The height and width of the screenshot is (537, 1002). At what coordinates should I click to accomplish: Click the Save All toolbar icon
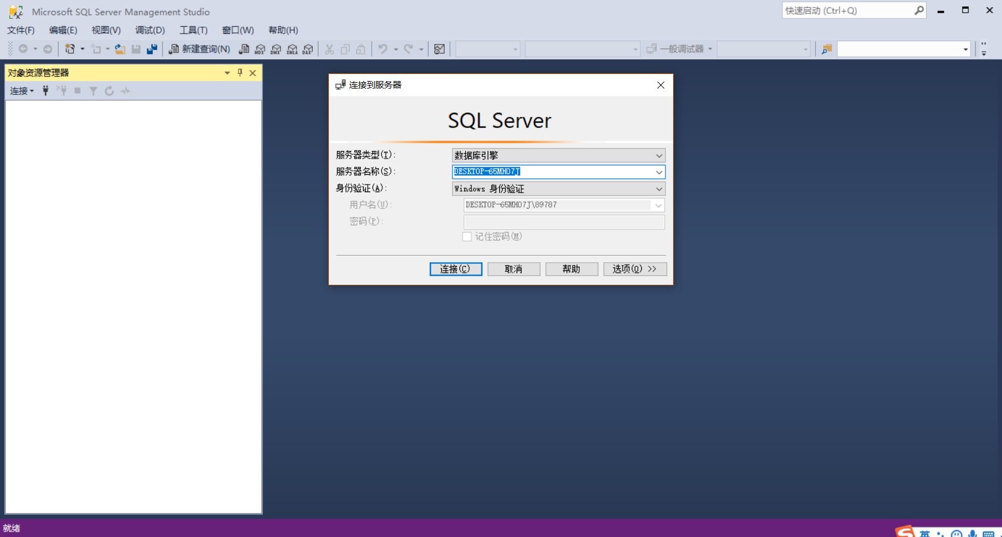[152, 49]
